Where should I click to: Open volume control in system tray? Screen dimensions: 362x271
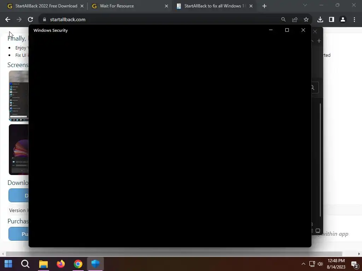pyautogui.click(x=320, y=264)
